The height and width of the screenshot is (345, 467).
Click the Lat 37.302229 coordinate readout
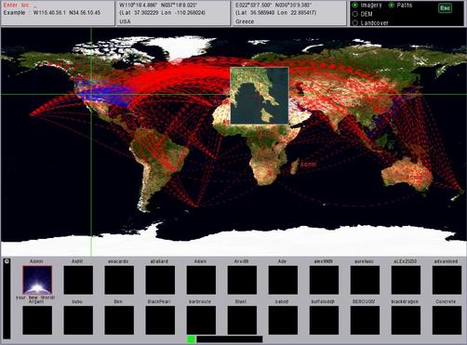point(162,13)
